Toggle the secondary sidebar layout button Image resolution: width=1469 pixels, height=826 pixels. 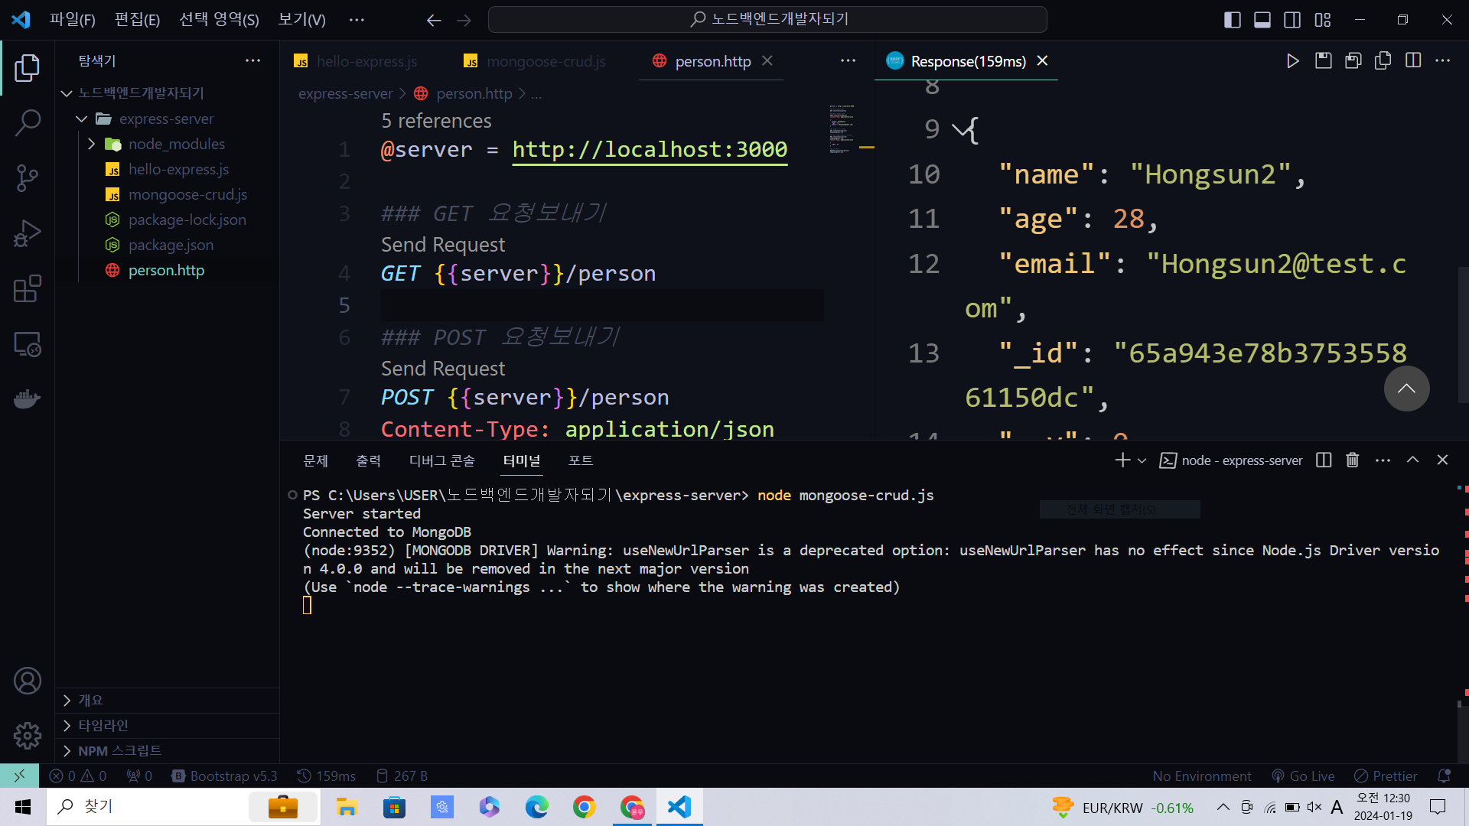1292,20
